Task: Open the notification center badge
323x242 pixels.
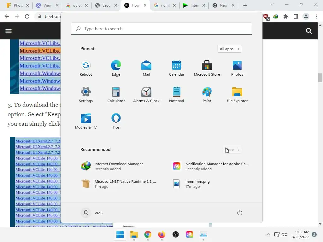Action: (x=314, y=234)
